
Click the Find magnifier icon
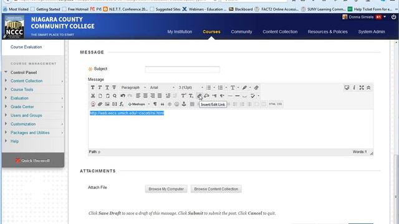(115, 96)
